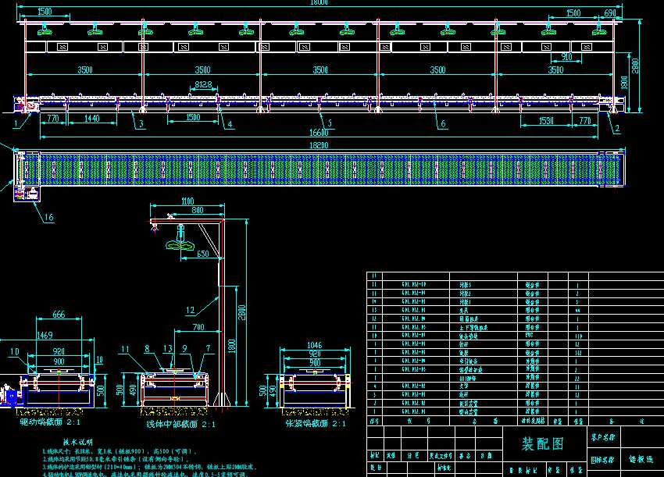Click the 1100 dimension above the lamp post
This screenshot has width=664, height=477.
point(187,201)
